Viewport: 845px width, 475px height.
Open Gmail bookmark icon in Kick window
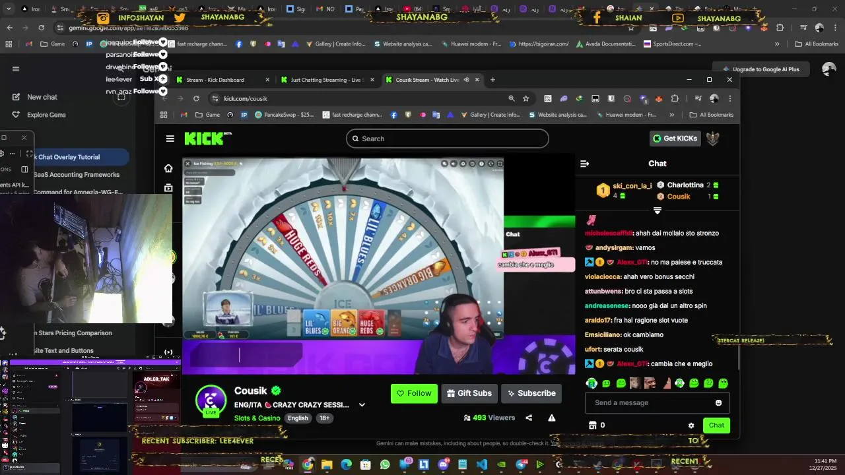click(184, 115)
